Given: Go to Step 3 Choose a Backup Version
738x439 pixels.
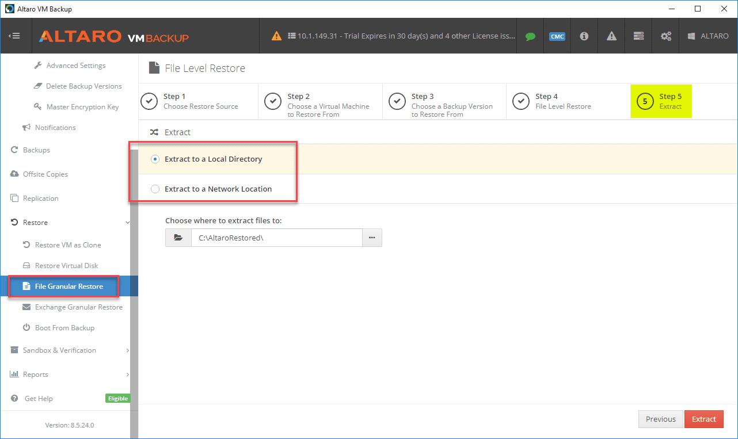Looking at the screenshot, I should point(444,102).
